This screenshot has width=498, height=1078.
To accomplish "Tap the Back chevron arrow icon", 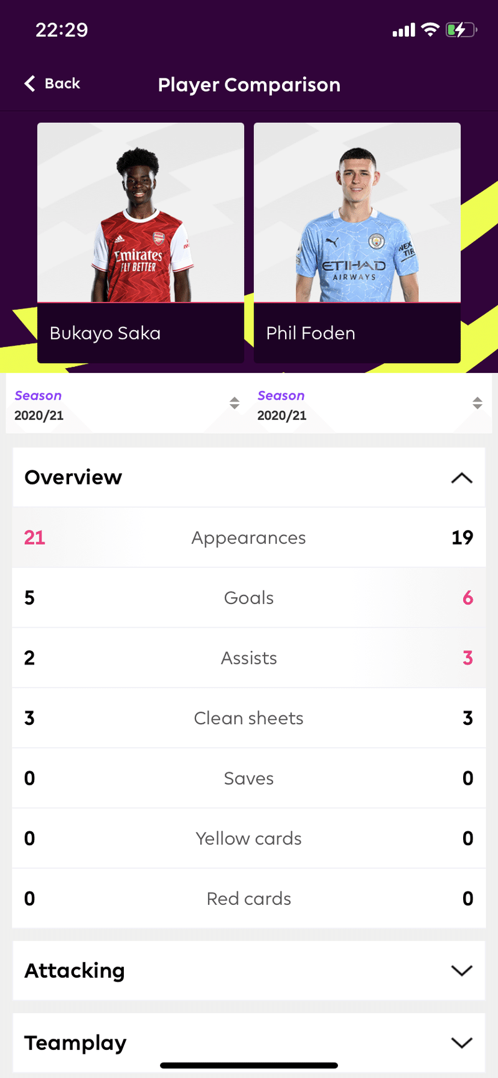I will click(x=30, y=83).
